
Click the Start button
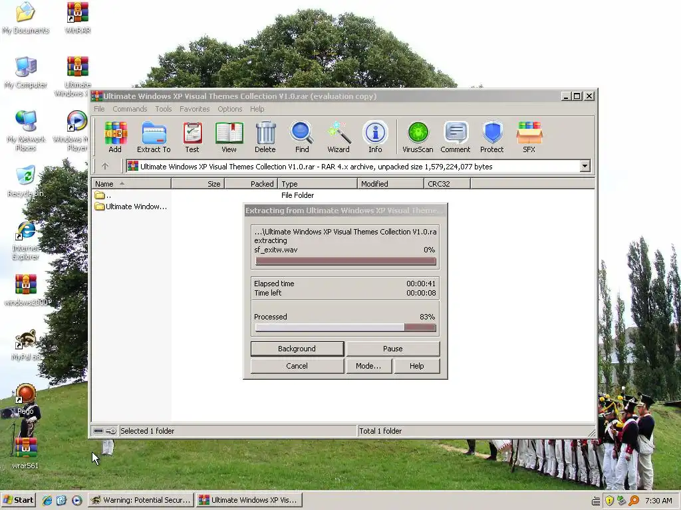18,500
